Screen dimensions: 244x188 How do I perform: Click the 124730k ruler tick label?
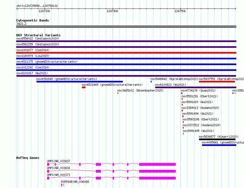pyautogui.click(x=44, y=11)
